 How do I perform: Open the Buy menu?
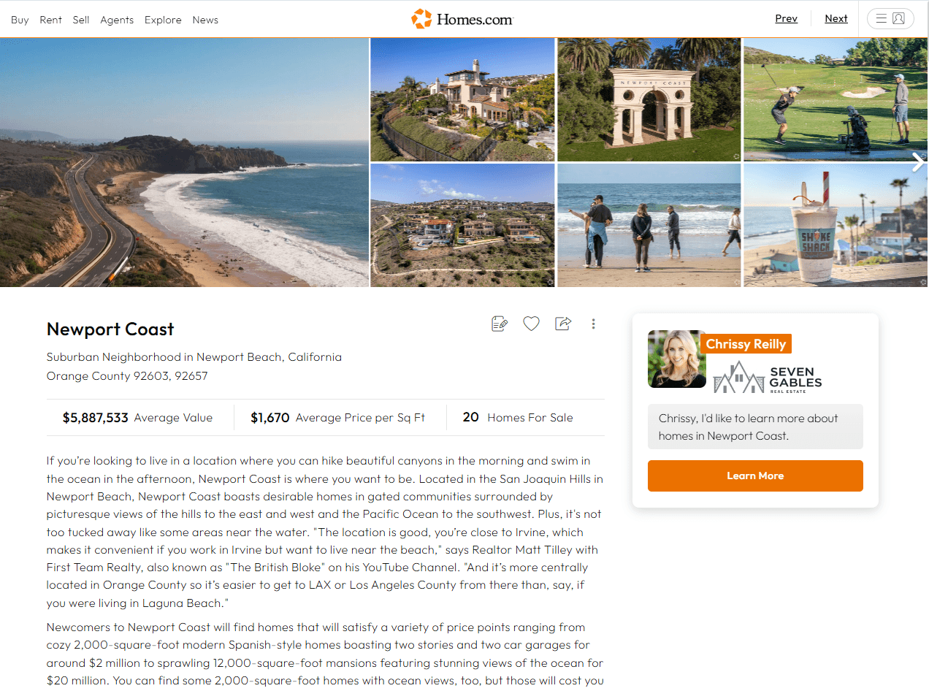20,20
